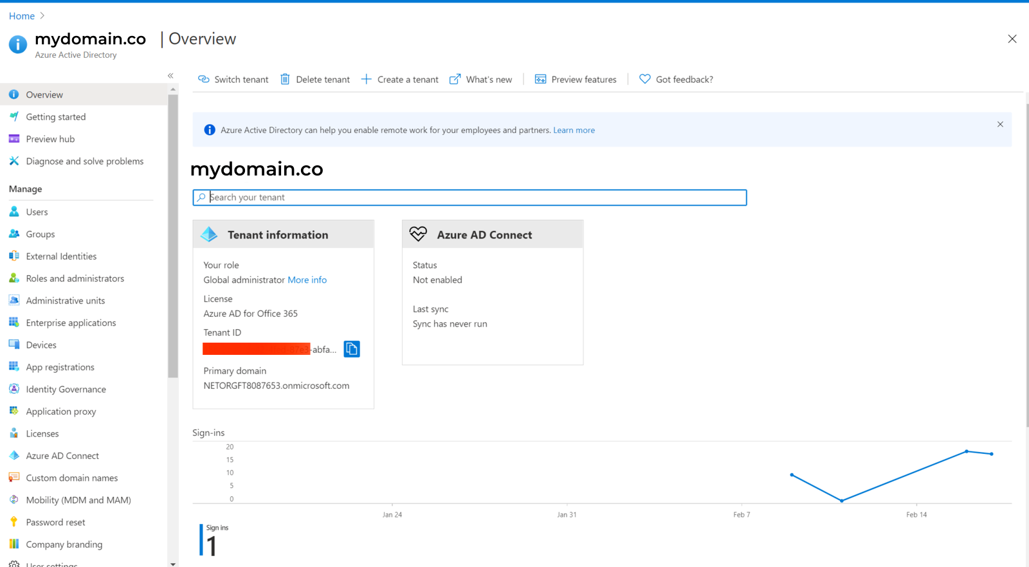
Task: Open the Learn more link in banner
Action: (x=574, y=130)
